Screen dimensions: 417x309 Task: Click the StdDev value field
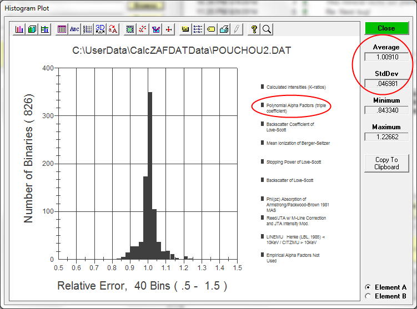(386, 83)
